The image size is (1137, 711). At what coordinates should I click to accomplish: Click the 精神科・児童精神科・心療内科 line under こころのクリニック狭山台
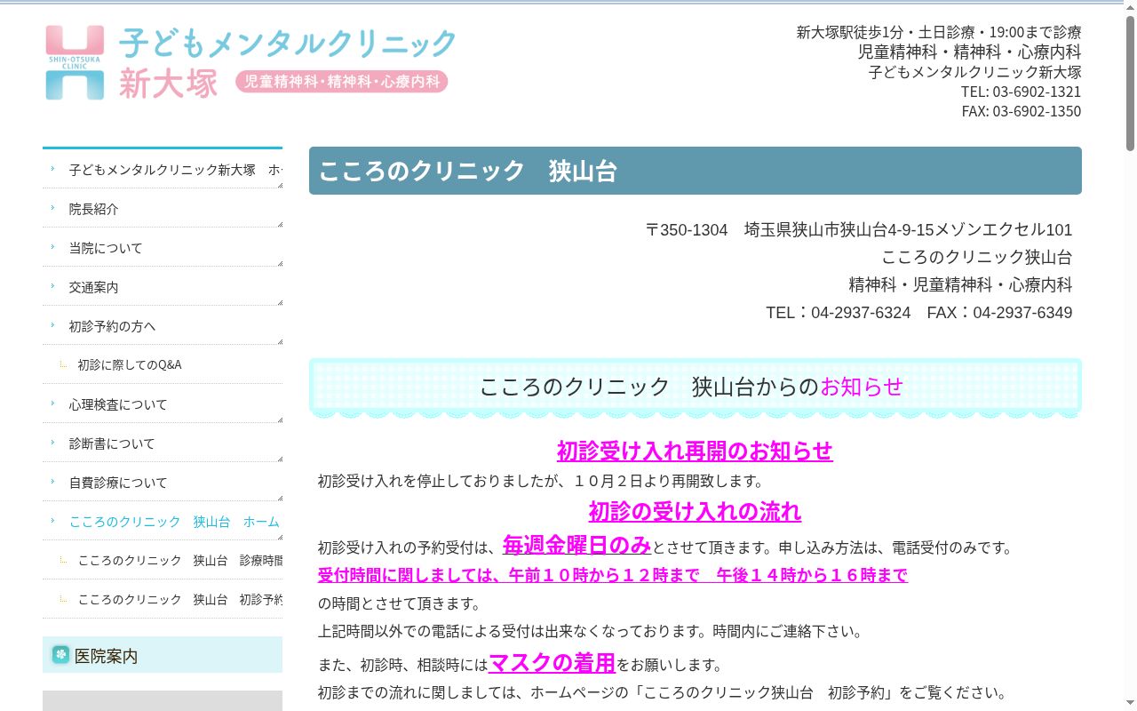(x=960, y=284)
